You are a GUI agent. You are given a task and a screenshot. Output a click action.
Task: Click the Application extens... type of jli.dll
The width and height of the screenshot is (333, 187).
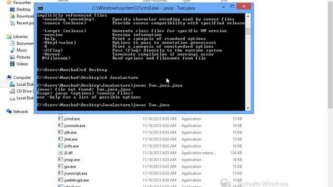[199, 153]
